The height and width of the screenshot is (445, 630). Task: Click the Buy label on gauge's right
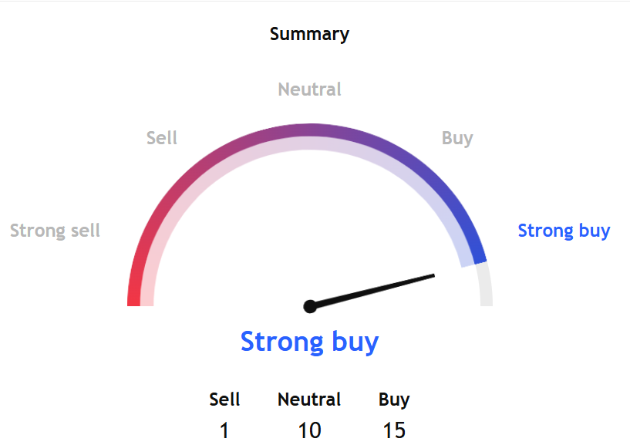[457, 138]
